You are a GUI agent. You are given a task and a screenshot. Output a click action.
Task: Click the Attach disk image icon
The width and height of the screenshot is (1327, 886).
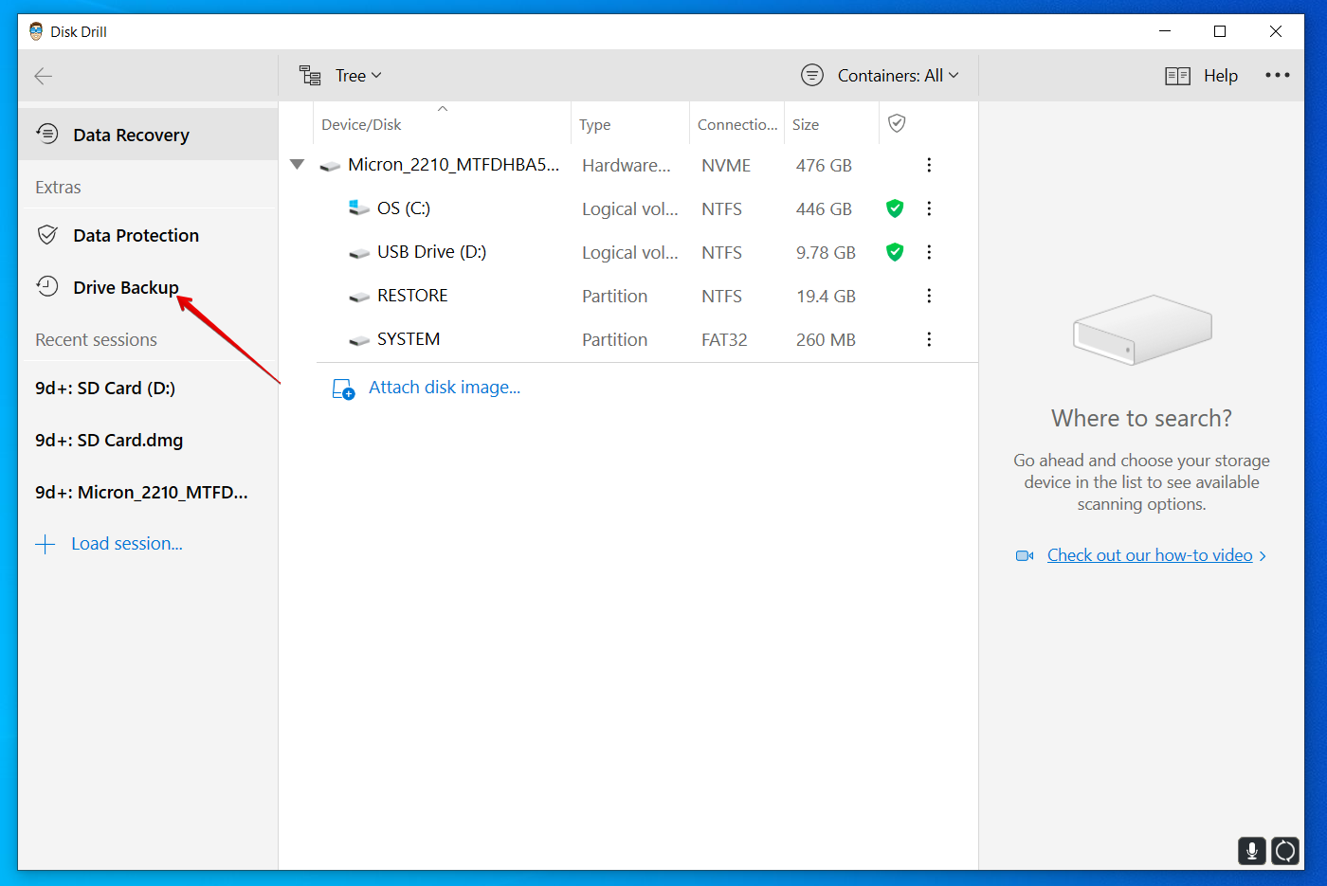click(343, 389)
